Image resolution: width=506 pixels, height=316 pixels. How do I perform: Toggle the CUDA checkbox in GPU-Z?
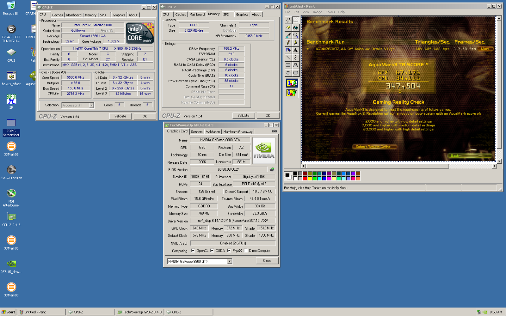pos(212,251)
